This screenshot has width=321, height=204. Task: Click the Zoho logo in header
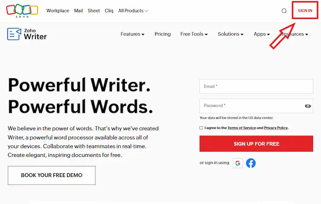(22, 11)
